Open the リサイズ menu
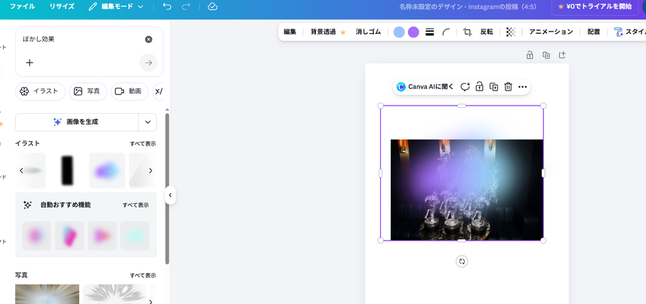646x304 pixels. tap(62, 7)
